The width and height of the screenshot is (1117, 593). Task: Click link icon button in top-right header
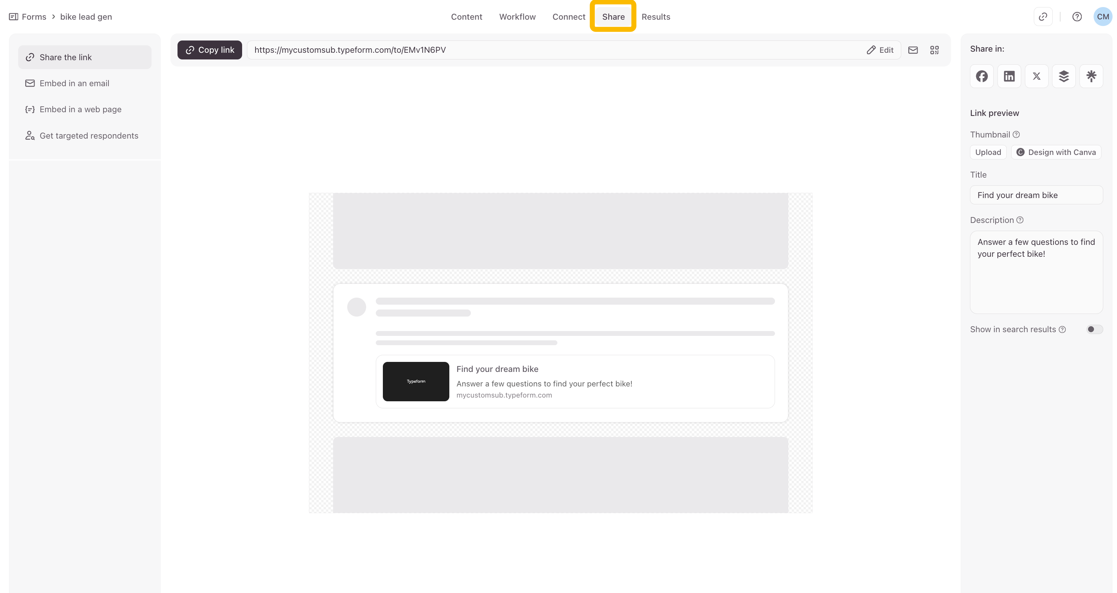[1043, 17]
